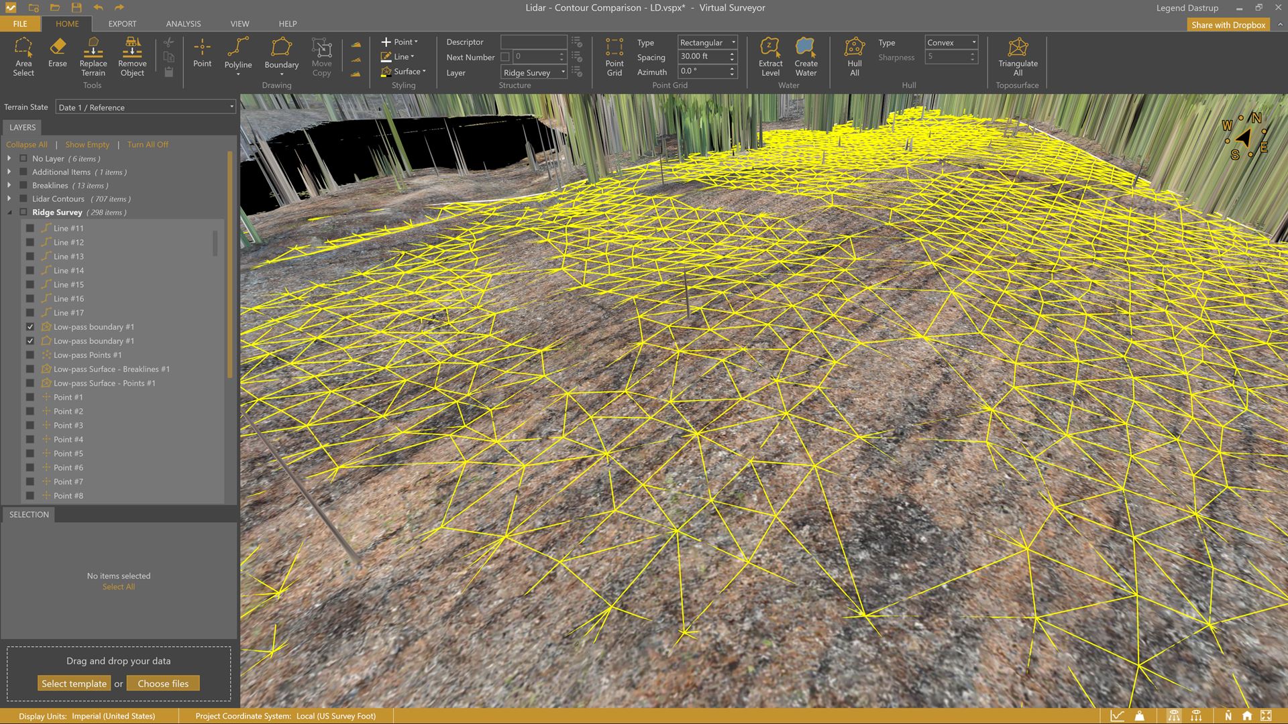1288x724 pixels.
Task: Switch to the ANALYSIS ribbon tab
Action: click(x=183, y=23)
